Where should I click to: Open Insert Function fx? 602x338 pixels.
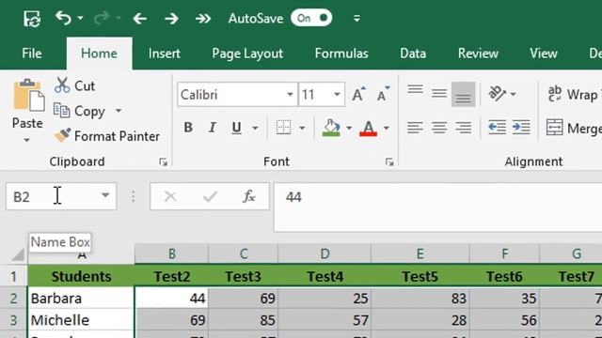coord(249,196)
